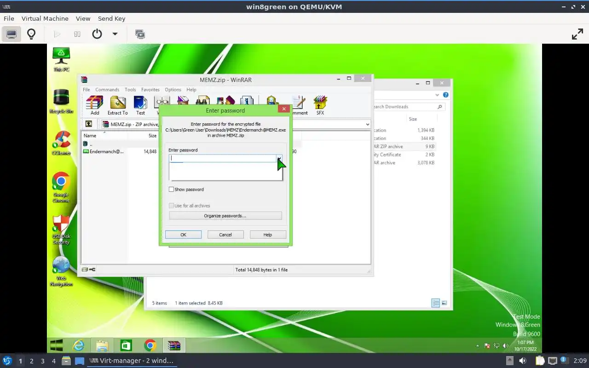
Task: Show virtual hardware details lightbulb icon
Action: (31, 34)
